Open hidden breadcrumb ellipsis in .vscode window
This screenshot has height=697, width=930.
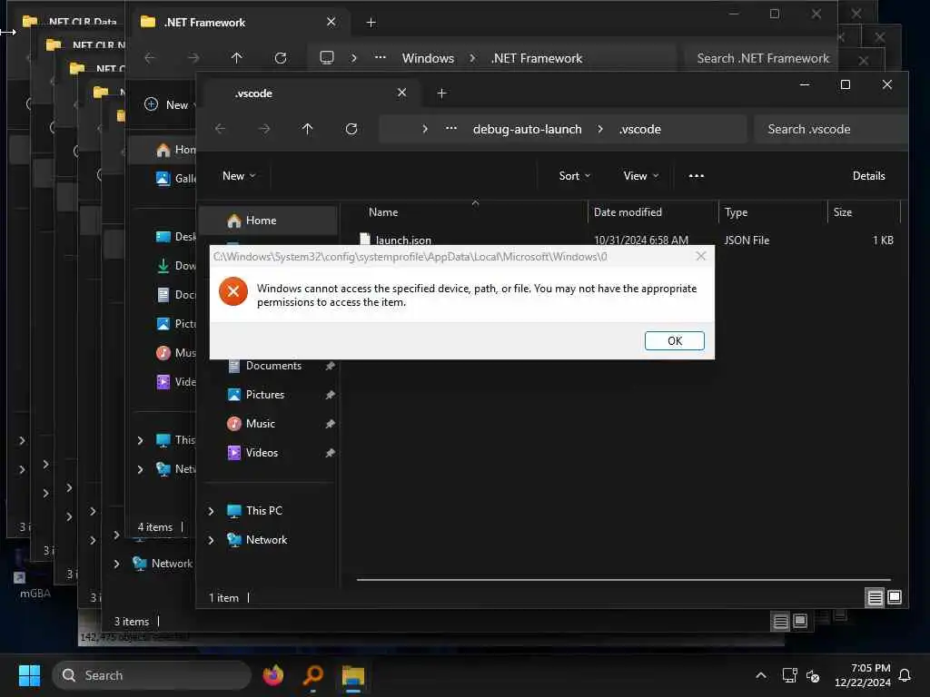(450, 129)
